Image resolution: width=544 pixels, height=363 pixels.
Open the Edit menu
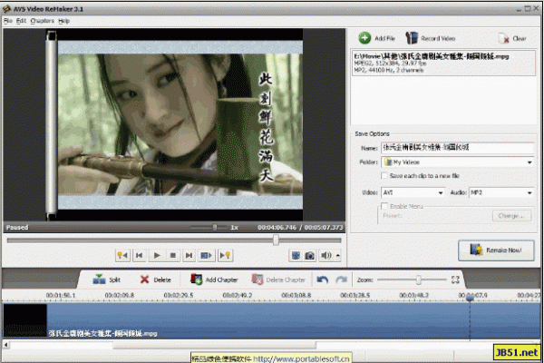(x=21, y=21)
